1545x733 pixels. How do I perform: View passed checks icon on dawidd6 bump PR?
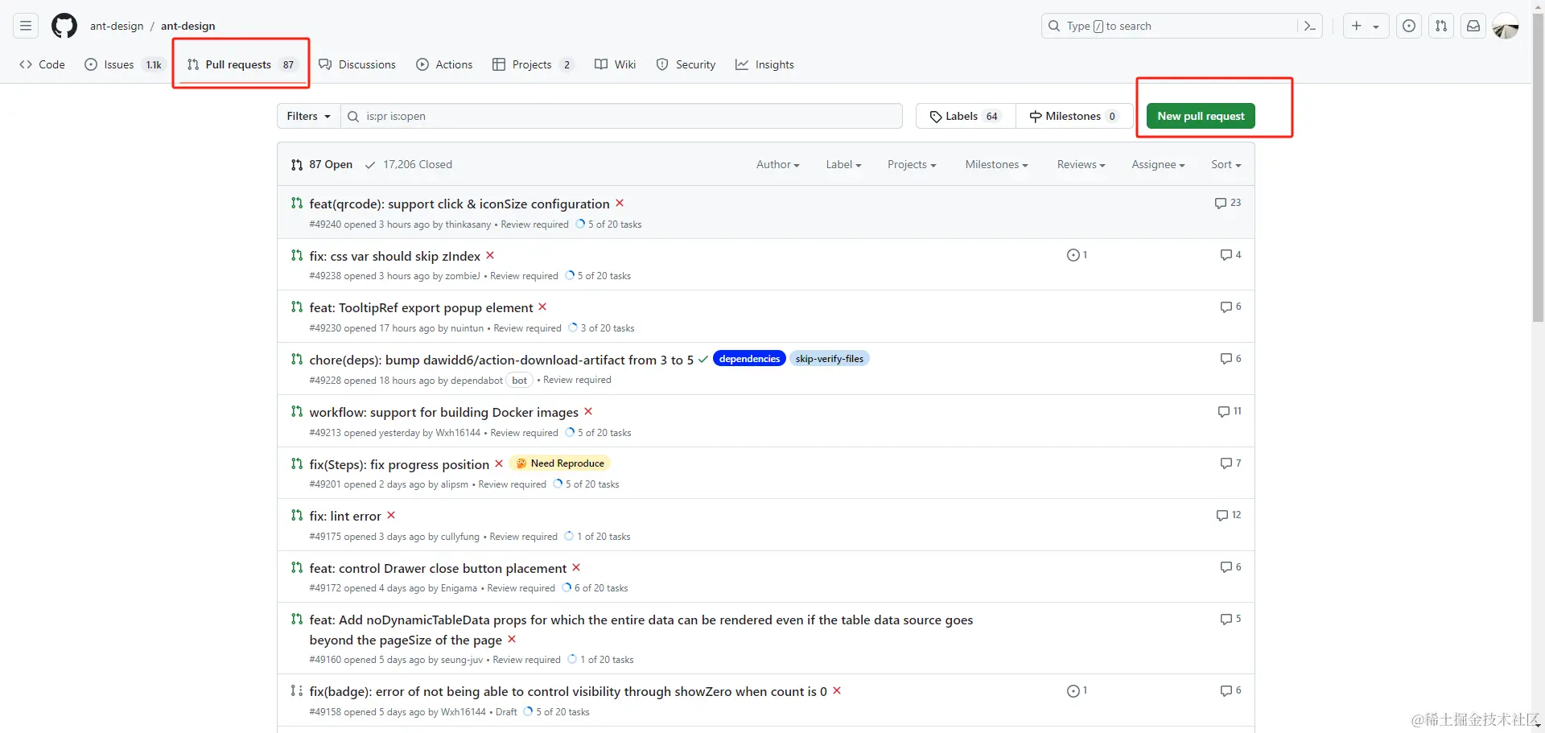point(703,359)
